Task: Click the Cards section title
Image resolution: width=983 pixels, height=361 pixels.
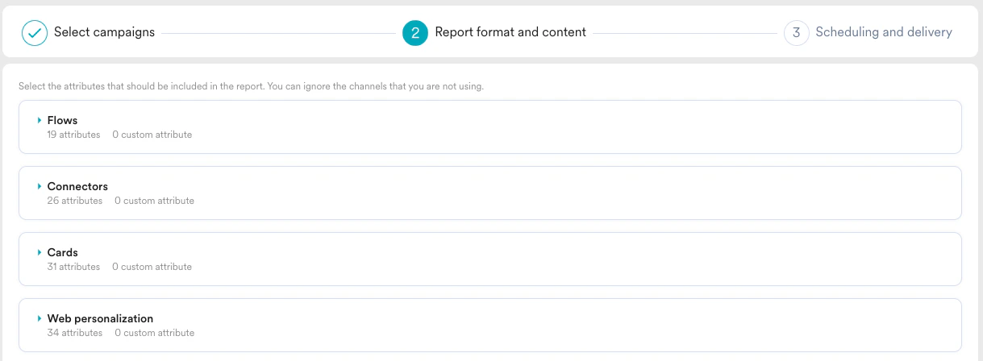Action: (x=62, y=252)
